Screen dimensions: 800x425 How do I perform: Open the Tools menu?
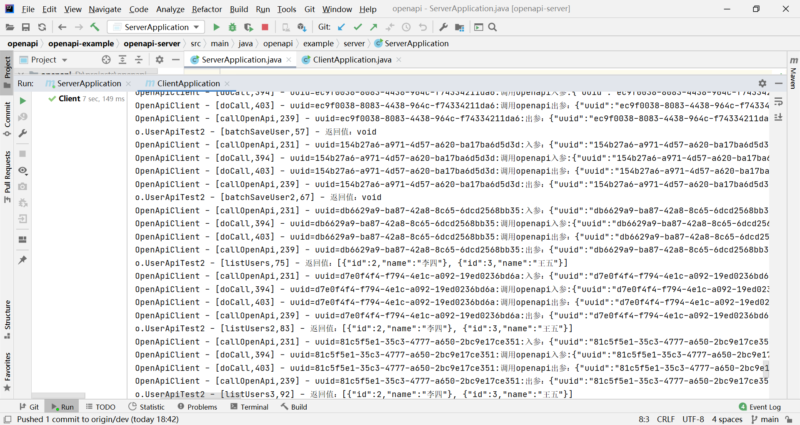[287, 9]
